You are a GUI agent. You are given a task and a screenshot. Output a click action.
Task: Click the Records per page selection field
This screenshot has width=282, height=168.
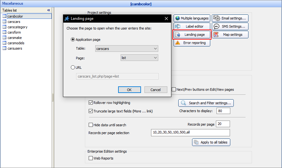(191, 133)
